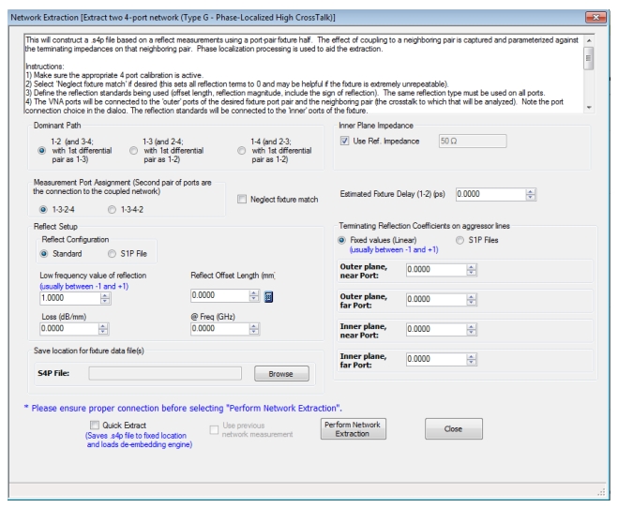Click the Reflect Offset Length field

click(x=220, y=295)
